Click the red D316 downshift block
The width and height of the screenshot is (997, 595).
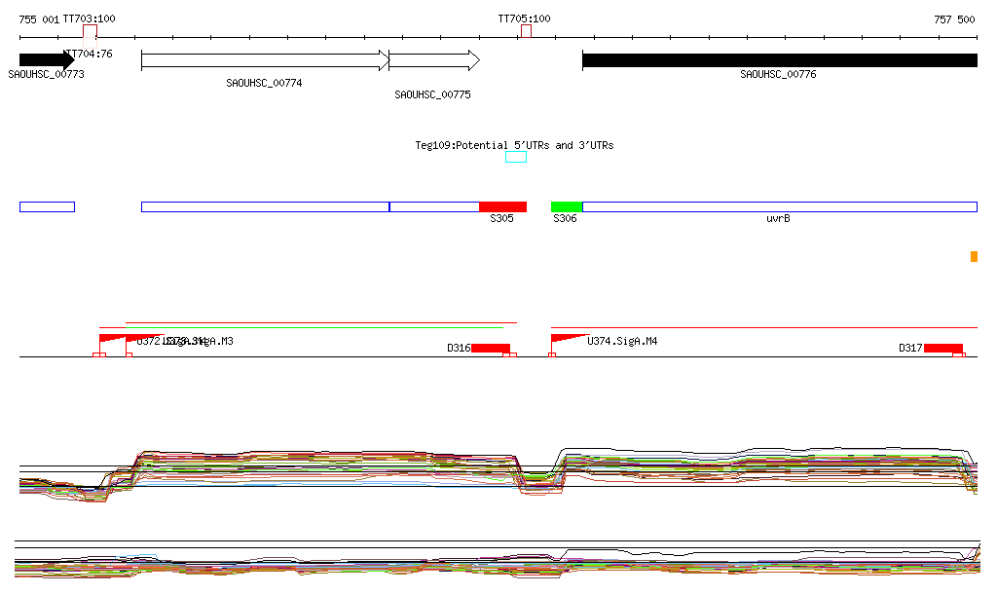(490, 349)
